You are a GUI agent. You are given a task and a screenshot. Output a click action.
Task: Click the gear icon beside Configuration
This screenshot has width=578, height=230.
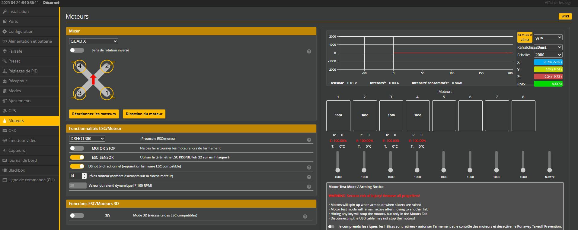[5, 31]
